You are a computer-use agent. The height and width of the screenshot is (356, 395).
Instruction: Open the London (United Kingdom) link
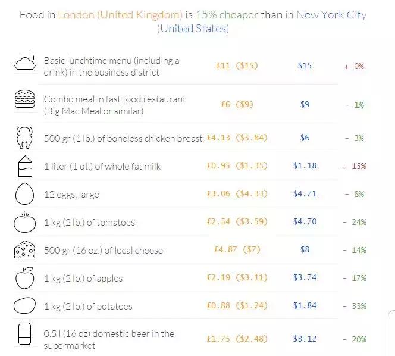coord(120,14)
